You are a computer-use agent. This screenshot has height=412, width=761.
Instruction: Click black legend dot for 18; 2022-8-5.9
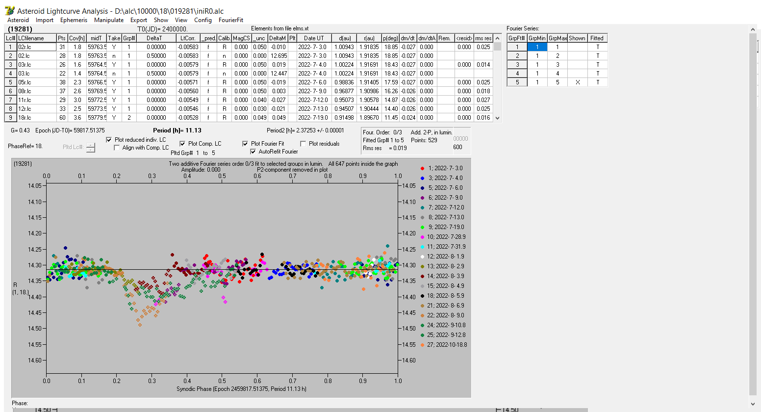tap(422, 296)
